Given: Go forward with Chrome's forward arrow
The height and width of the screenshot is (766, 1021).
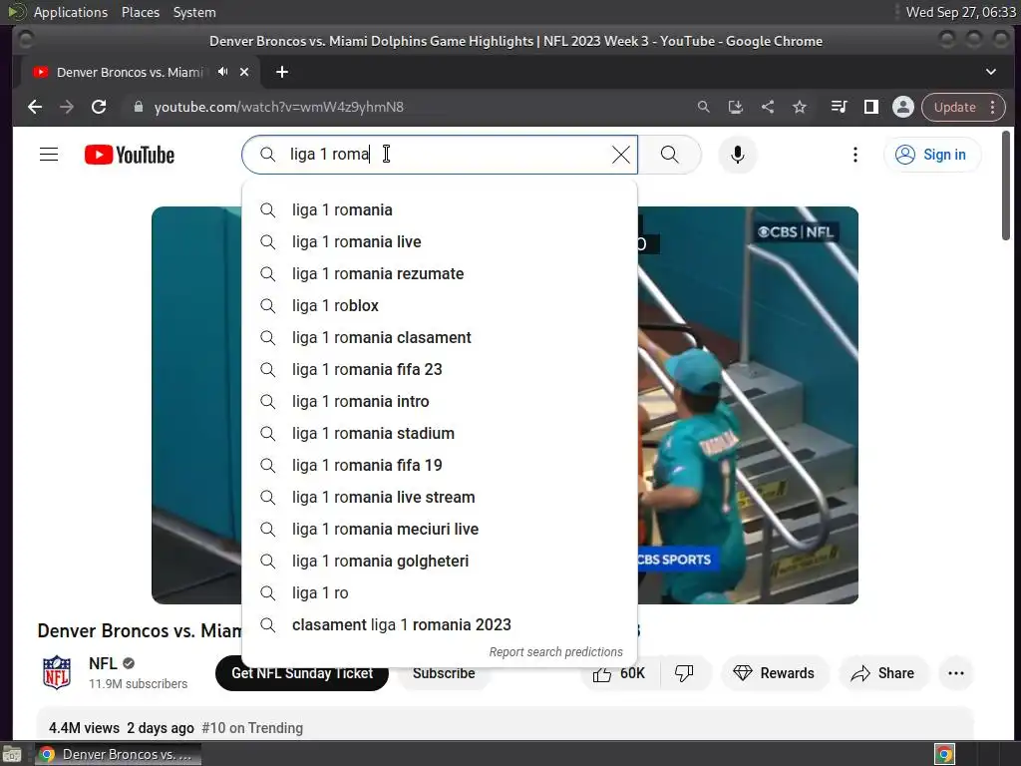Looking at the screenshot, I should 67,107.
